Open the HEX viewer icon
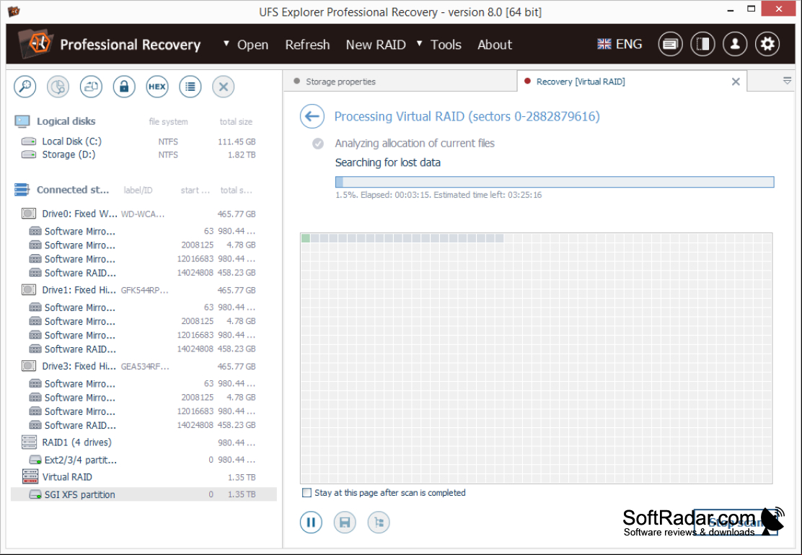 (x=157, y=87)
